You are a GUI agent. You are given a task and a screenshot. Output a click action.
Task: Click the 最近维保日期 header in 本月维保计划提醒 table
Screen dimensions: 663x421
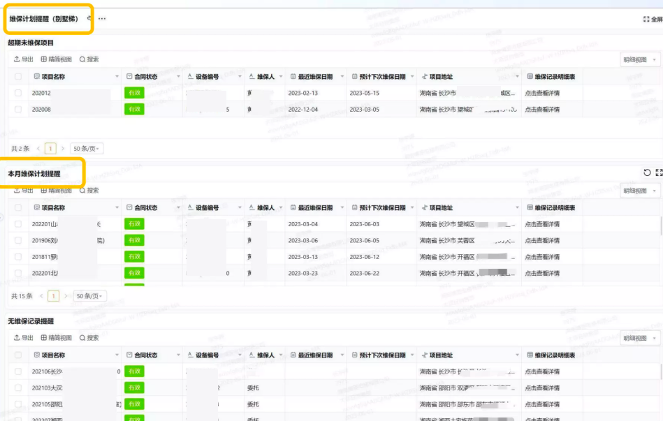tap(315, 207)
